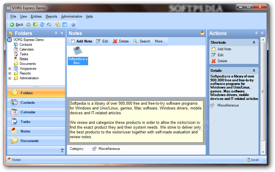
Task: Open the View menu
Action: pyautogui.click(x=24, y=16)
